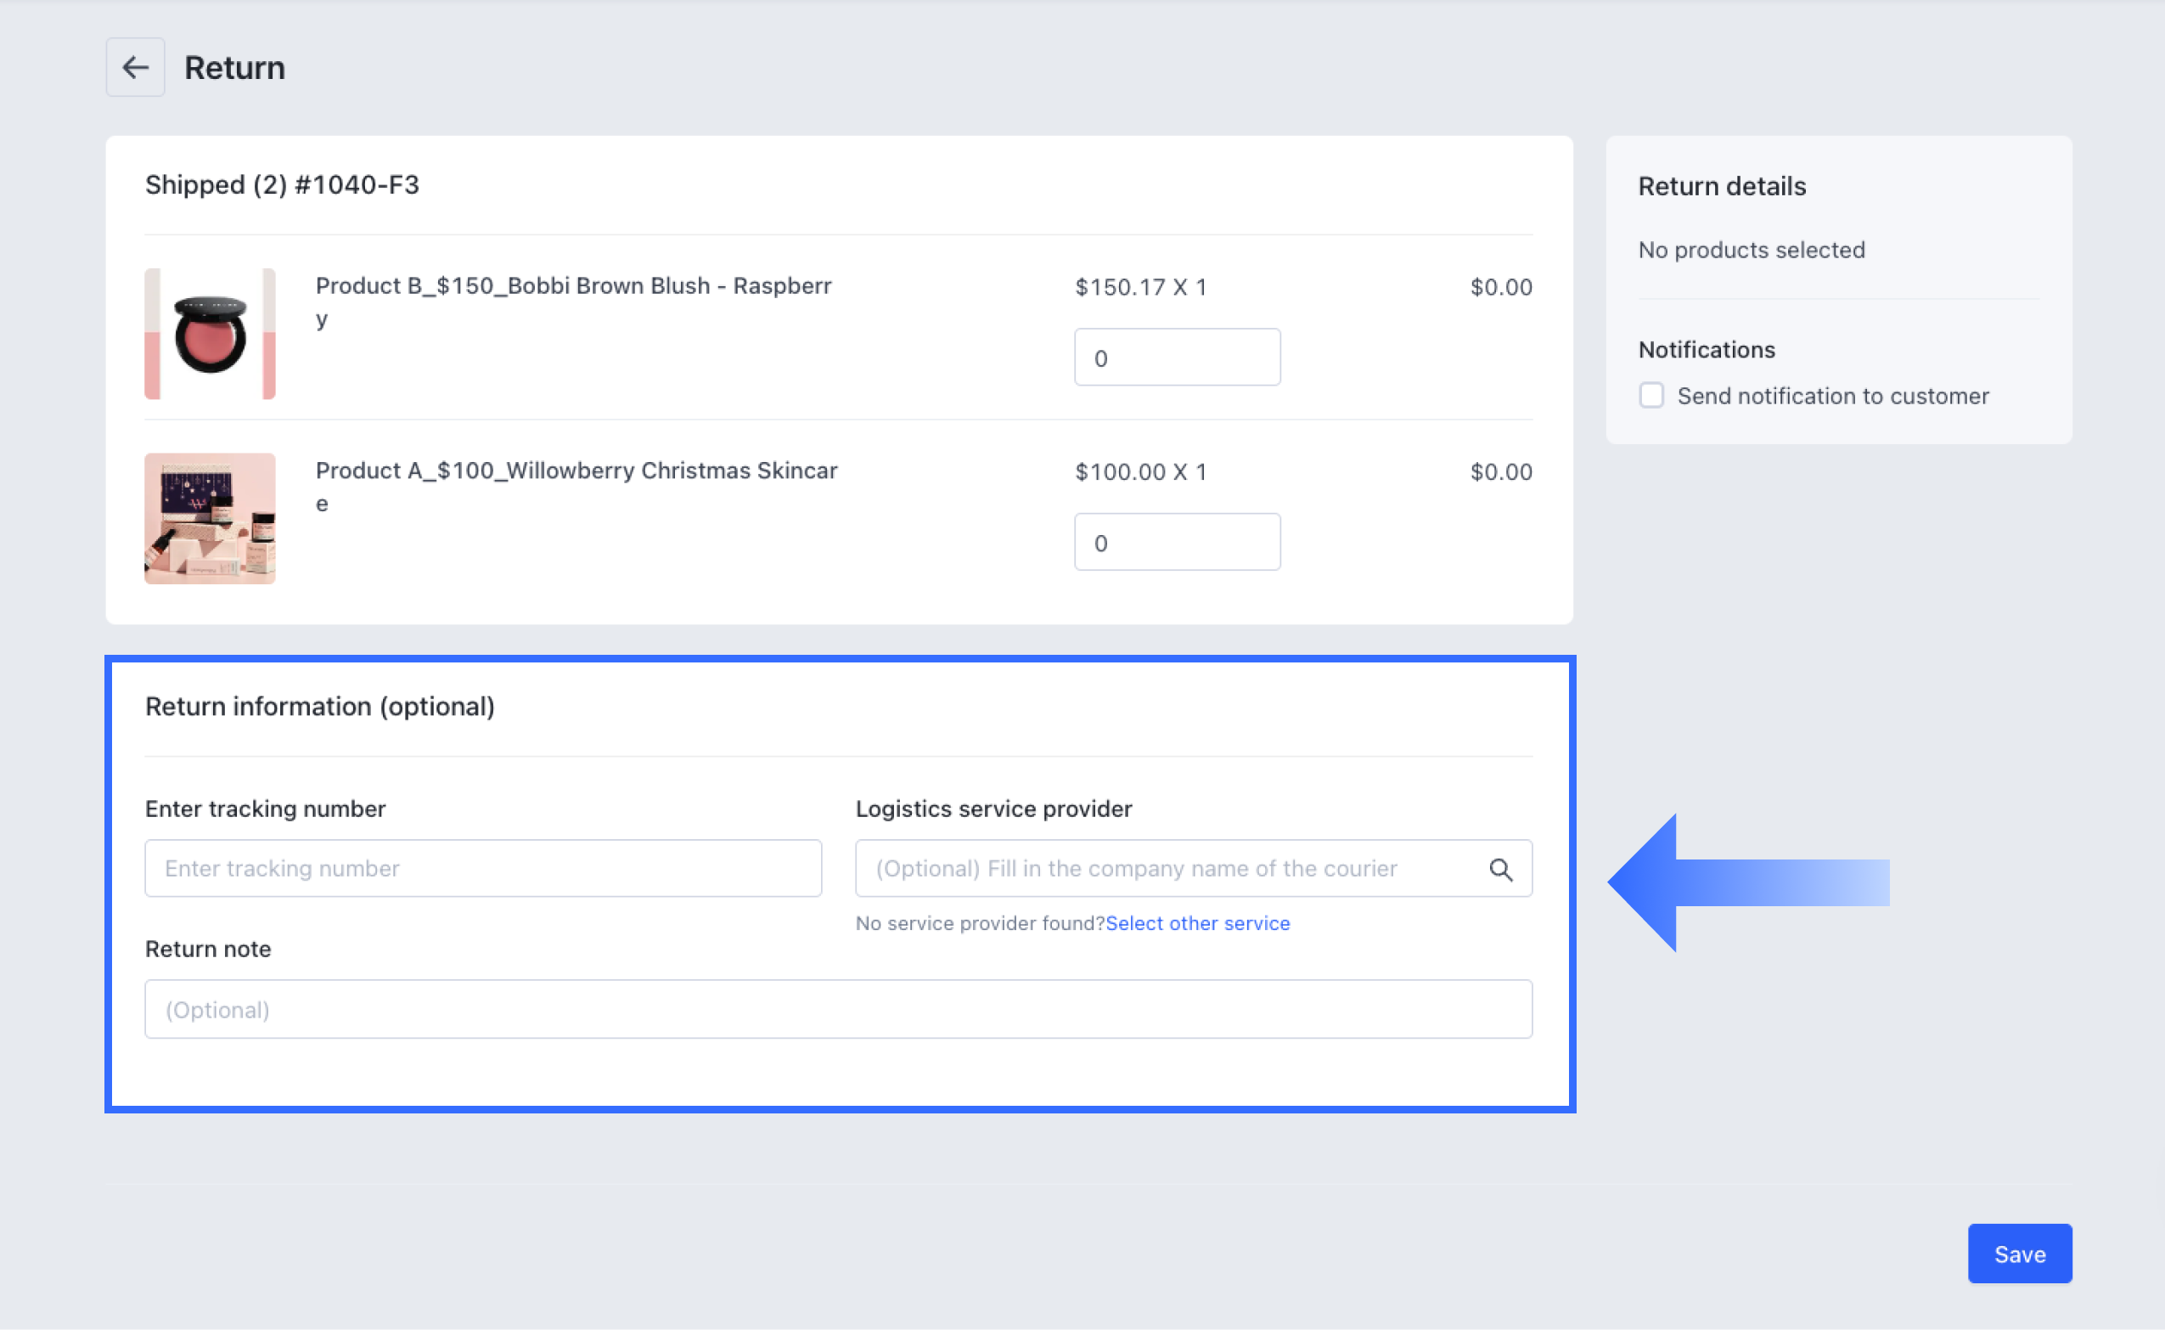Enable Send notification to customer checkbox
2165x1330 pixels.
tap(1650, 396)
